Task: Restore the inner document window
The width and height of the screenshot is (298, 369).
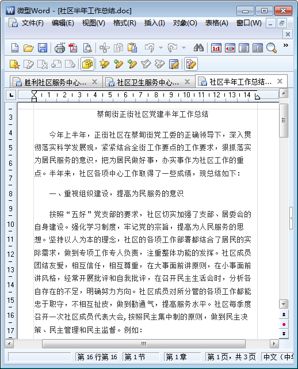Action: pos(281,23)
